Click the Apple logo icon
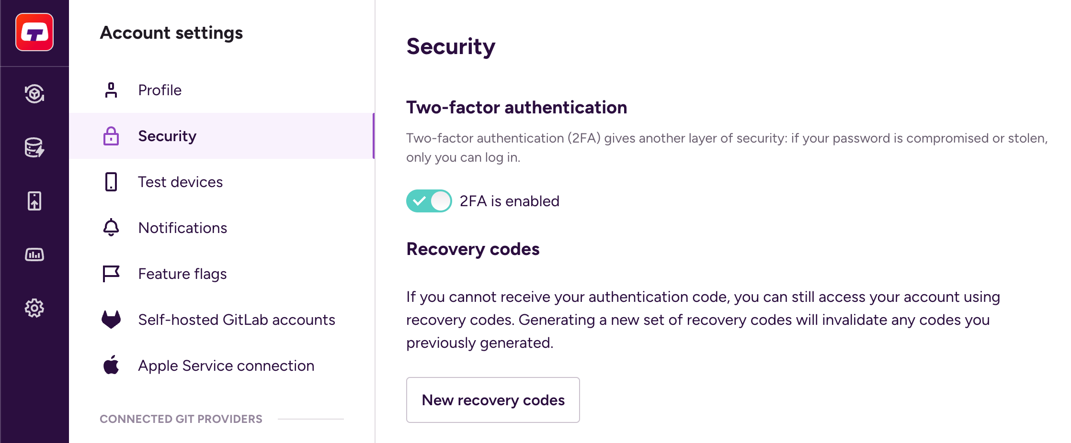The width and height of the screenshot is (1071, 443). (111, 365)
